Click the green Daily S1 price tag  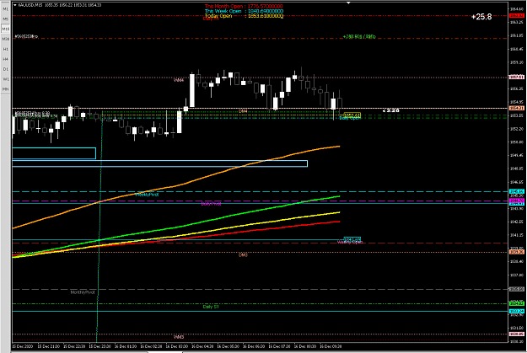517,303
